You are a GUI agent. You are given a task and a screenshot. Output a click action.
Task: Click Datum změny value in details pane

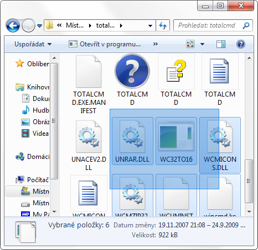pyautogui.click(x=202, y=225)
